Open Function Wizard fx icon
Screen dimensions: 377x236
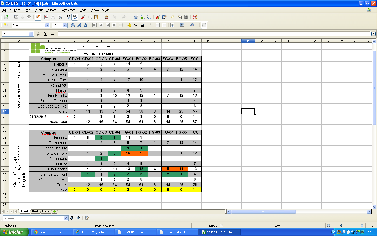[39, 34]
